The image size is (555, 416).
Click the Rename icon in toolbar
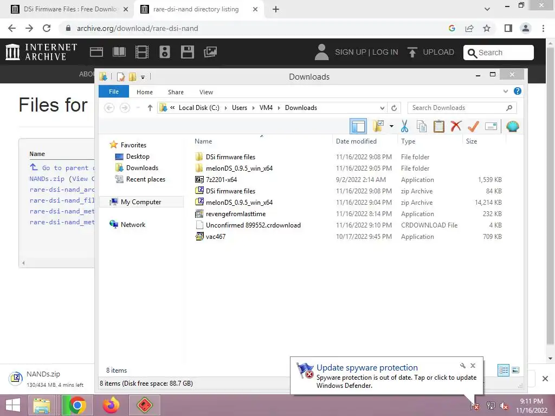point(491,126)
